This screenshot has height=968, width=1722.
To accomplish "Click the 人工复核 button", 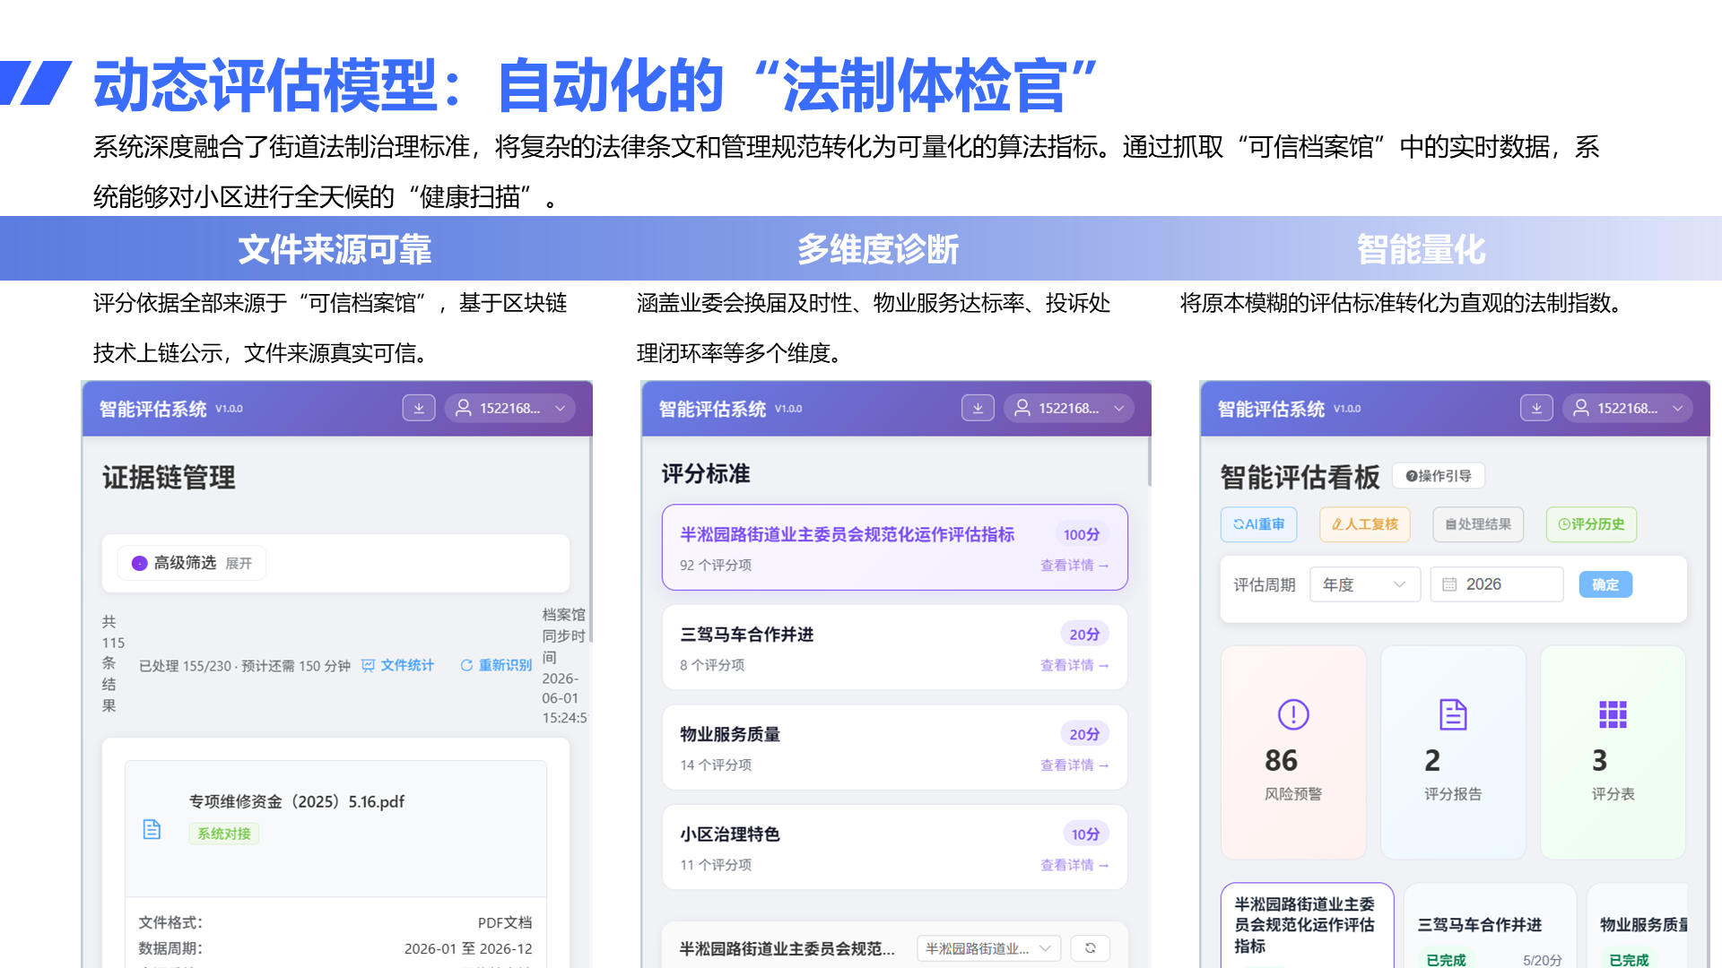I will point(1365,524).
